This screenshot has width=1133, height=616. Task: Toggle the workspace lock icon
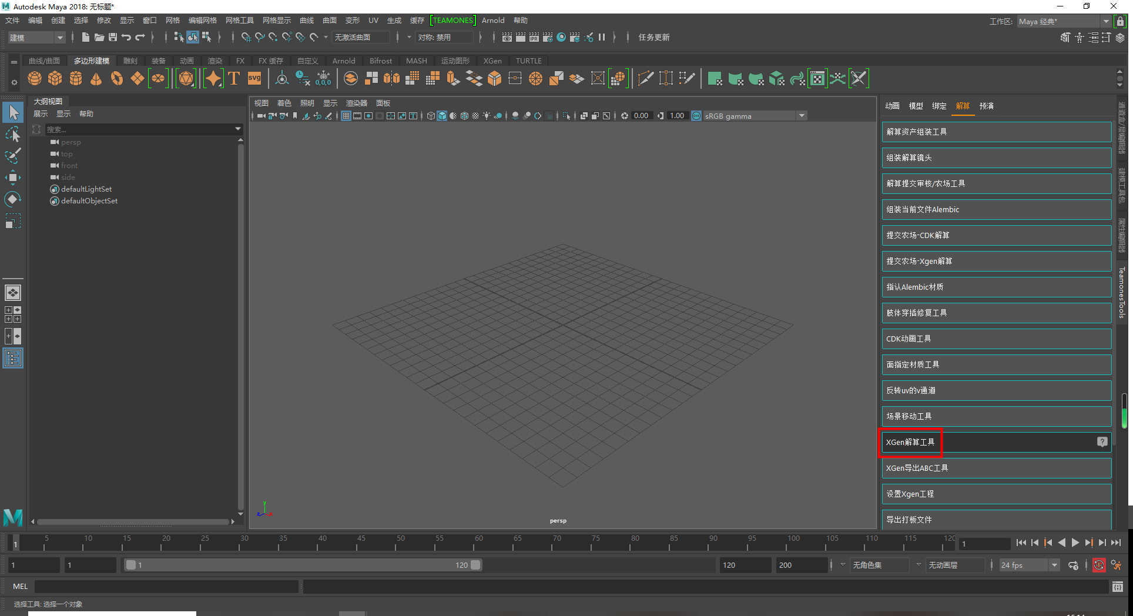(x=1121, y=21)
